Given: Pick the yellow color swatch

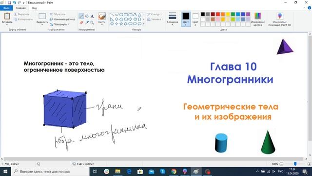Looking at the screenshot, I should pyautogui.click(x=228, y=14).
